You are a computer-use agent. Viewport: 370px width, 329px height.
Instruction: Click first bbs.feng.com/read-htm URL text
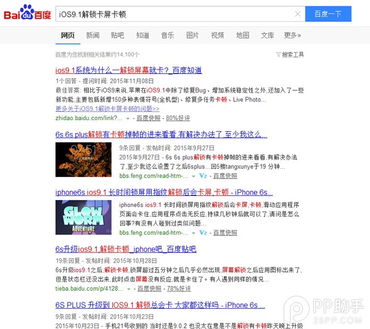tap(154, 176)
